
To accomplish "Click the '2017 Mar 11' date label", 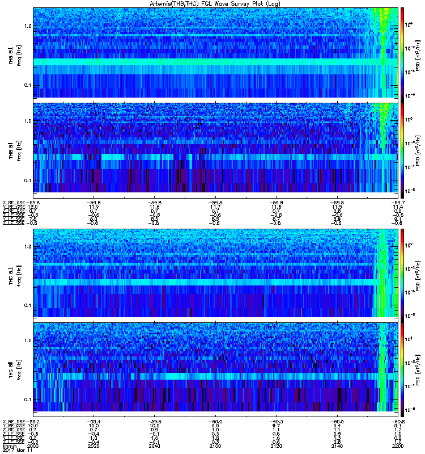I will tap(18, 450).
